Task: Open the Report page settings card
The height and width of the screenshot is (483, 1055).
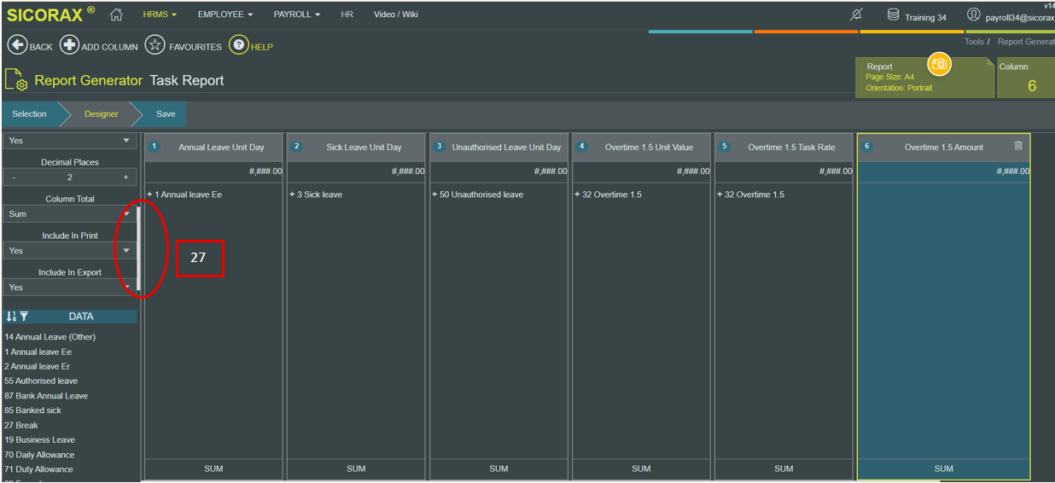Action: (x=924, y=79)
